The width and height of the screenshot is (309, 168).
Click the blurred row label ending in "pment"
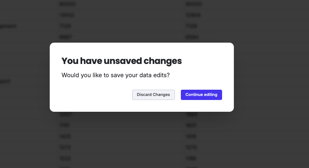pyautogui.click(x=8, y=26)
